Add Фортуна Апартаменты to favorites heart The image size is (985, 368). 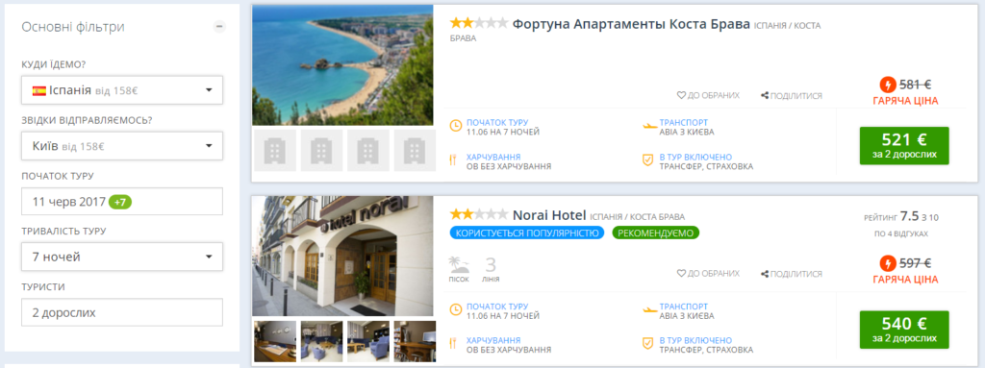point(708,95)
